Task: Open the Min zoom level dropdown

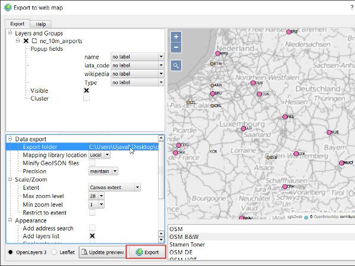Action: coord(96,205)
